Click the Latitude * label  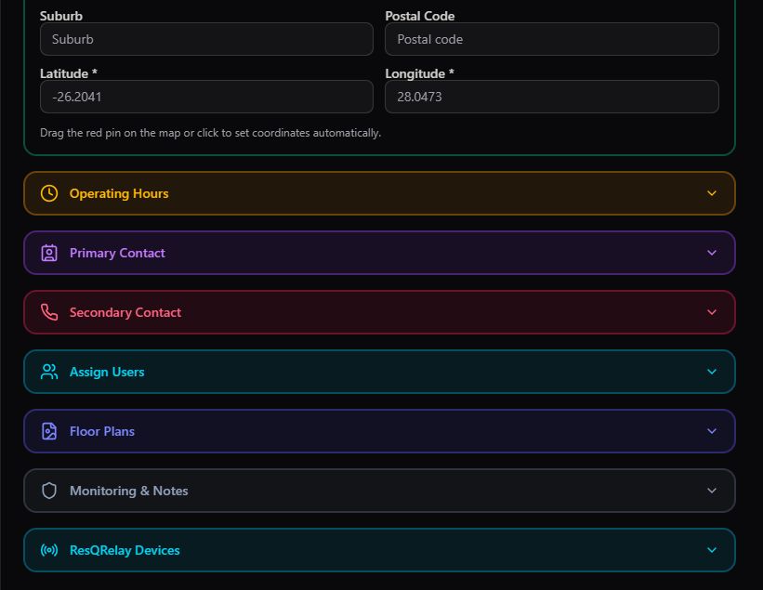click(69, 73)
